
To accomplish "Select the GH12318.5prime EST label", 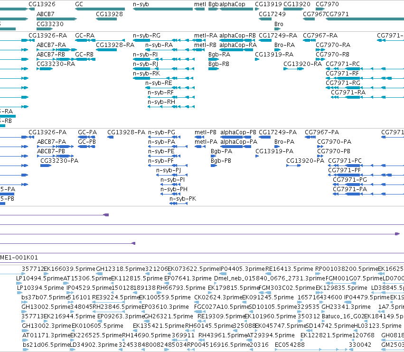I will pos(121,269).
